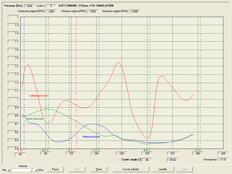Select the Minimum regime RPM field 4750
Image resolution: width=232 pixels, height=174 pixels.
pyautogui.click(x=93, y=11)
